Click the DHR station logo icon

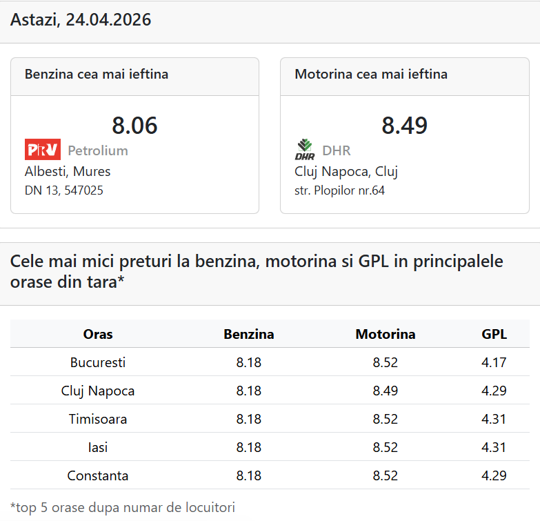click(305, 150)
